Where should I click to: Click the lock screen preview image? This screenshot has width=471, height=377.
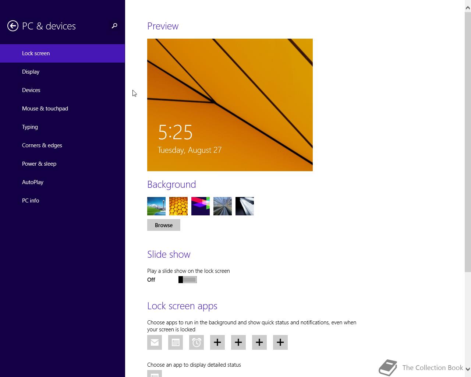coord(230,105)
